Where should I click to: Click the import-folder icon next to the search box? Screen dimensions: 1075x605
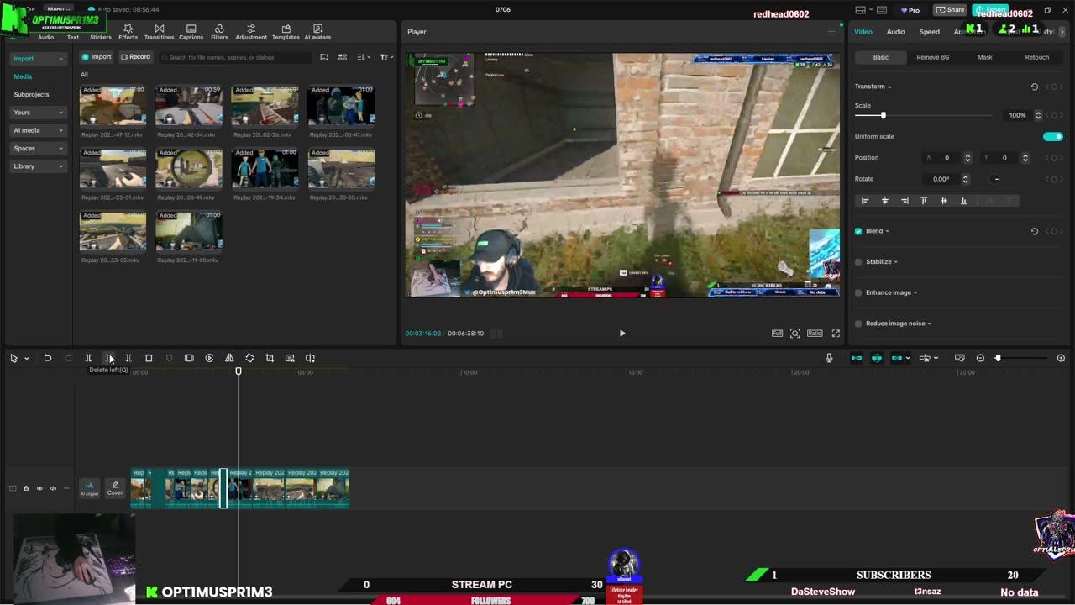point(323,57)
